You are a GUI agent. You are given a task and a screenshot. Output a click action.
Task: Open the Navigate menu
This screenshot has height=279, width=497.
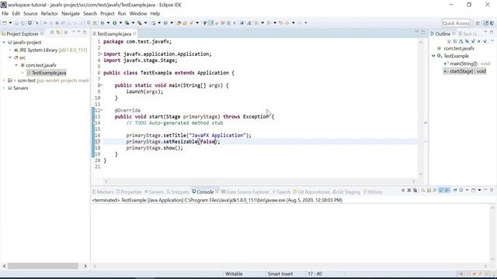click(x=71, y=14)
